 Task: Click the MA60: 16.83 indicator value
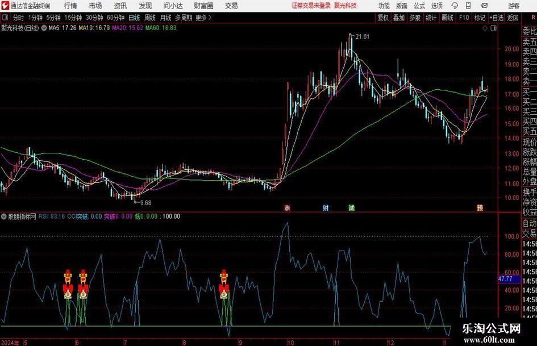coord(161,28)
